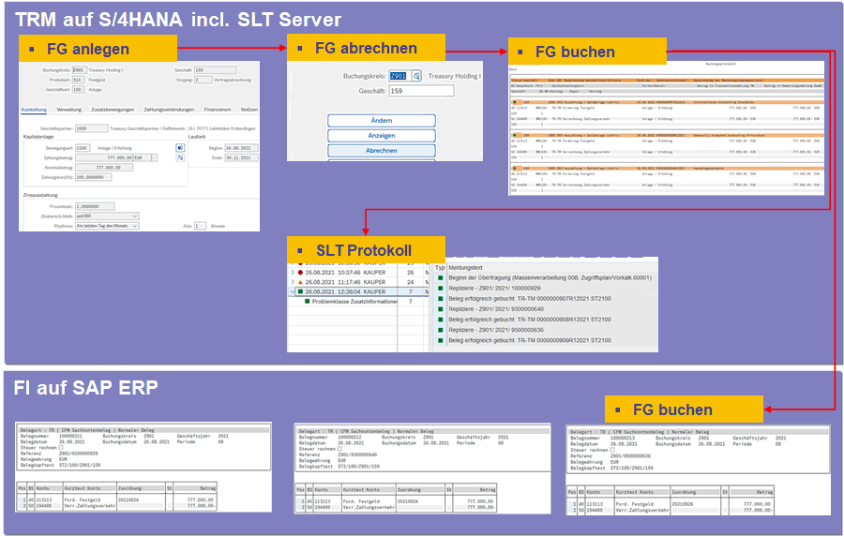Click green icon of 'Repliziere - Z901/ 2021/ 9500000636'
The height and width of the screenshot is (536, 844).
tap(440, 330)
